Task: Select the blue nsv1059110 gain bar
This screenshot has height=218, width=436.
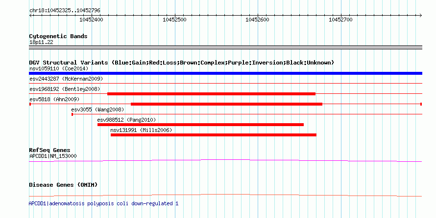Action: pyautogui.click(x=225, y=73)
